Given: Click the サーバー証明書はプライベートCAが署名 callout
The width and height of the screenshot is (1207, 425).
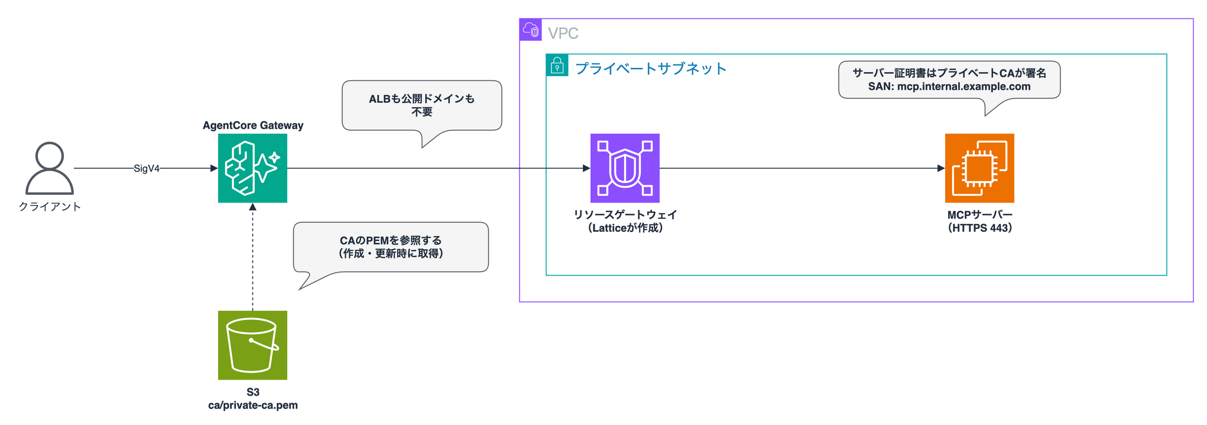Looking at the screenshot, I should coord(949,80).
